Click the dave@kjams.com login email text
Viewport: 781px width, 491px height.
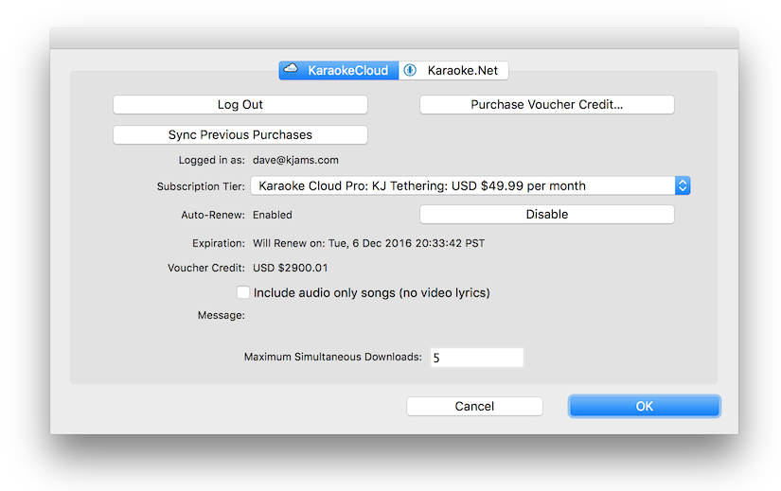pos(295,160)
